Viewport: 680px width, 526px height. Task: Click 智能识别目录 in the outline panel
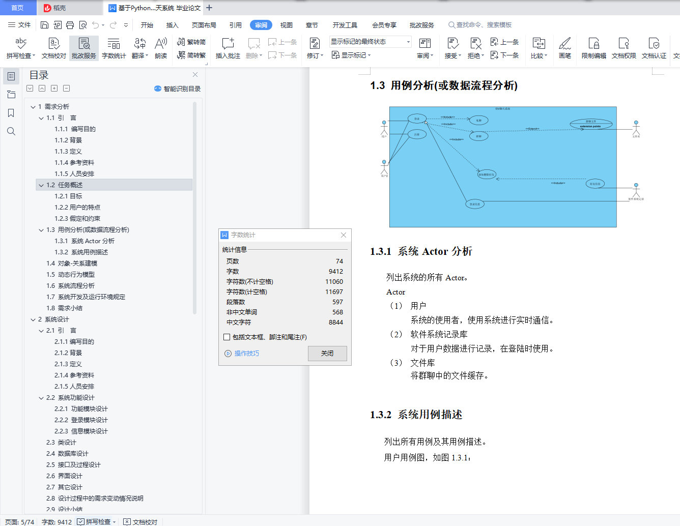point(177,89)
